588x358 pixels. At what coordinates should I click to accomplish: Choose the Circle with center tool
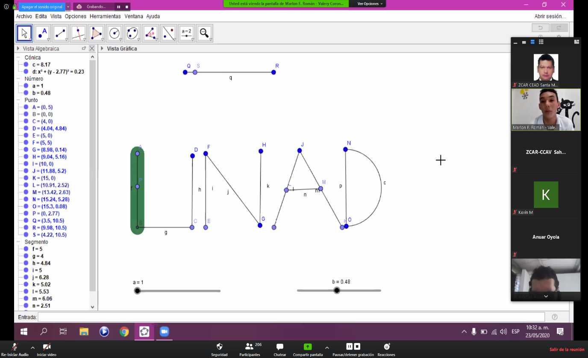[114, 33]
